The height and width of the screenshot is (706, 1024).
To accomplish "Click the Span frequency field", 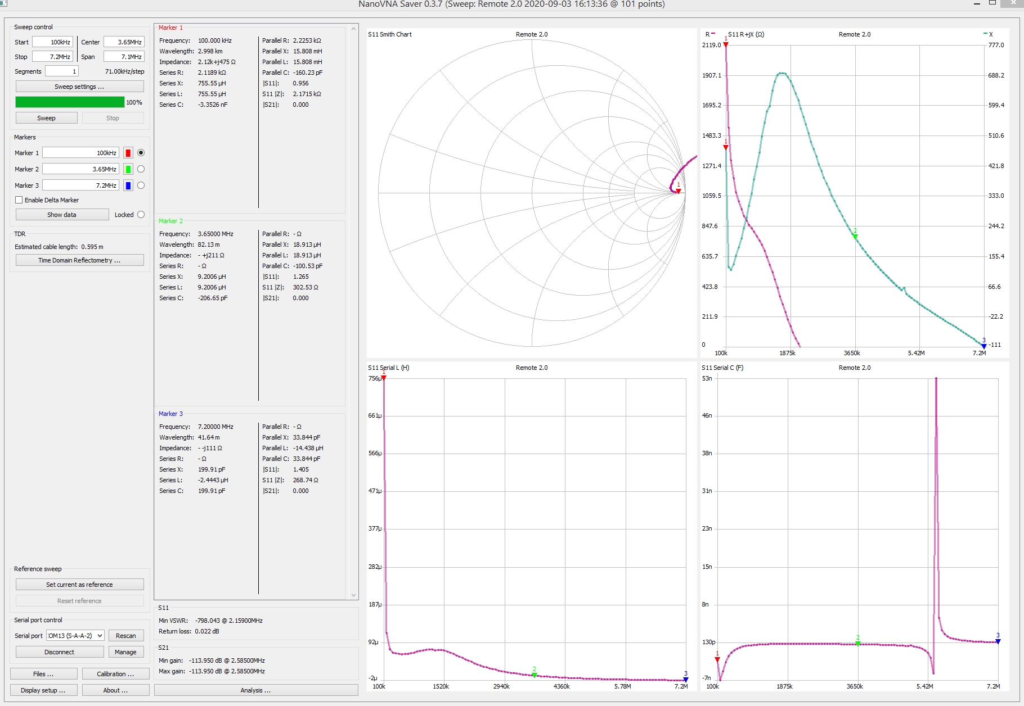I will pyautogui.click(x=124, y=57).
